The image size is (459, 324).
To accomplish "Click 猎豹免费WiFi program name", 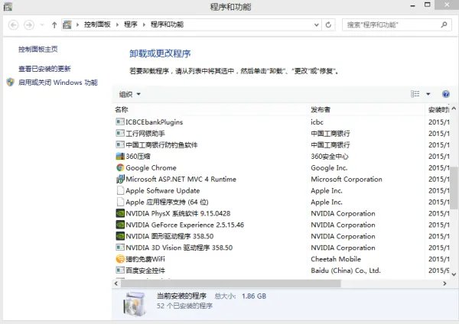I will [x=145, y=259].
